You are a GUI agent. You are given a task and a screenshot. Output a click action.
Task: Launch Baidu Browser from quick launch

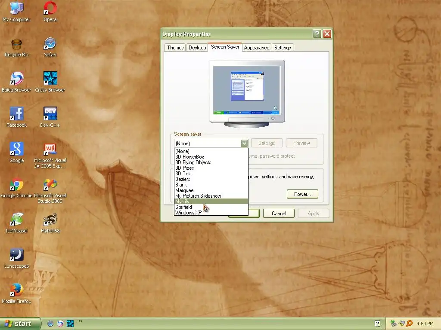click(x=60, y=324)
